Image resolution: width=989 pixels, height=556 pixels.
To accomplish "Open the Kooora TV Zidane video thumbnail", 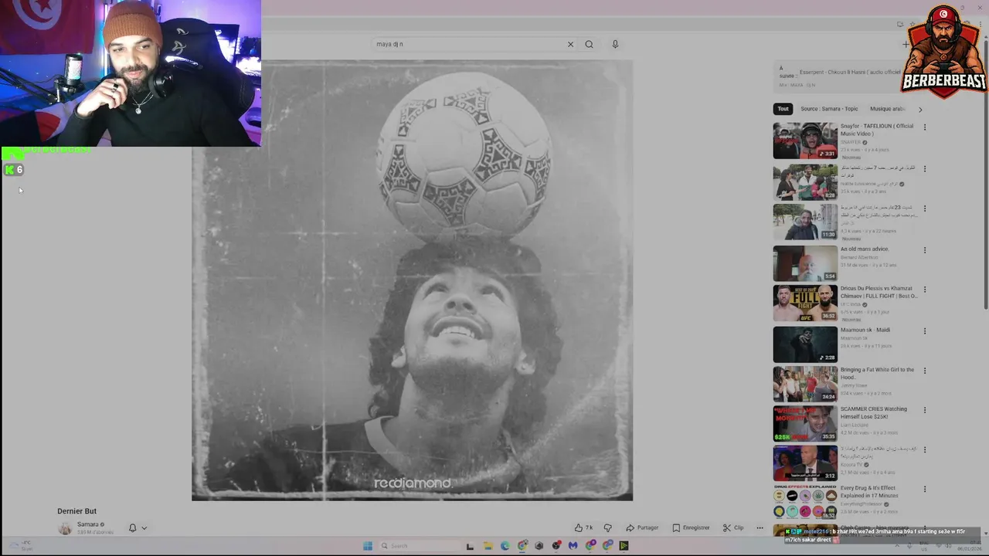I will pos(805,463).
